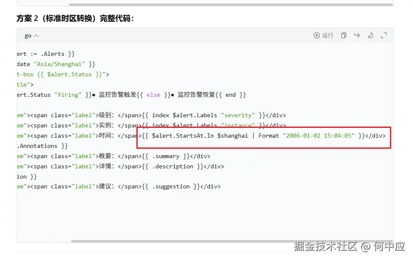Click the heading 方案 2（标准时区转换）完整代码
The width and height of the screenshot is (413, 260).
point(75,18)
